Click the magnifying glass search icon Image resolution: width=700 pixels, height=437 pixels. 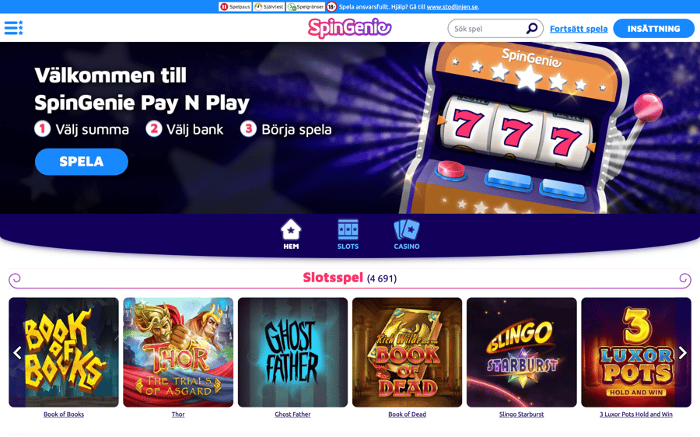click(531, 29)
